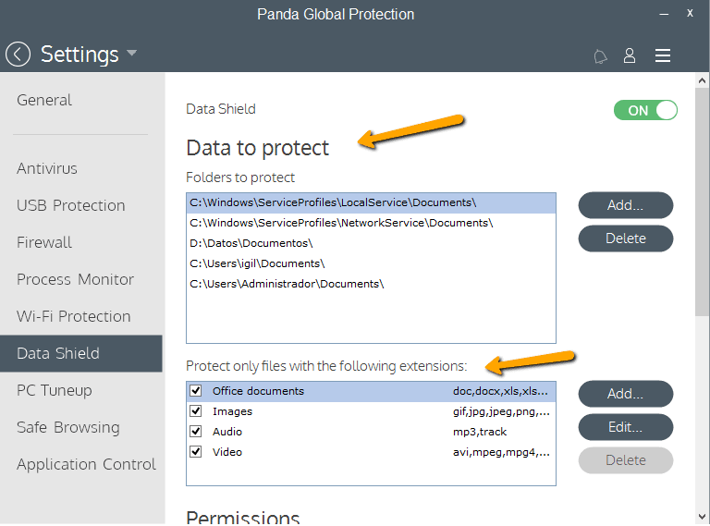Image resolution: width=710 pixels, height=526 pixels.
Task: Open Antivirus settings section
Action: 46,168
